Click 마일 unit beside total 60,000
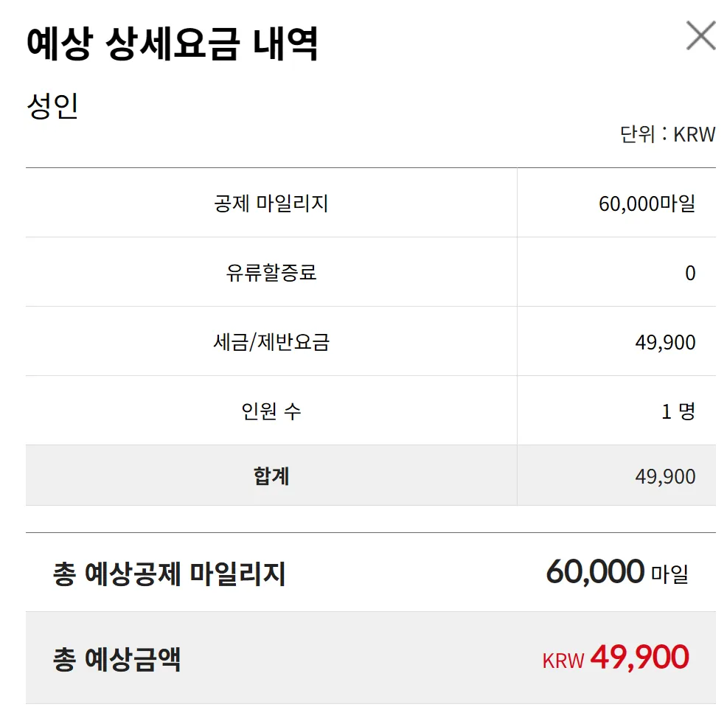This screenshot has width=727, height=721. coord(669,574)
